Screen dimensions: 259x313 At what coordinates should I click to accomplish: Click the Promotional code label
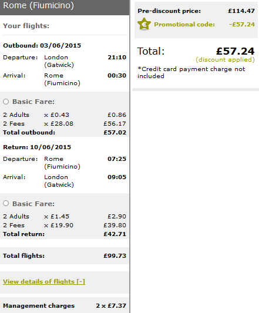point(184,24)
